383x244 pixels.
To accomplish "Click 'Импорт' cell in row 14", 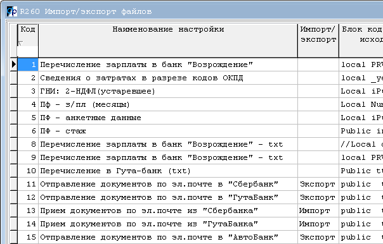I will (318, 224).
